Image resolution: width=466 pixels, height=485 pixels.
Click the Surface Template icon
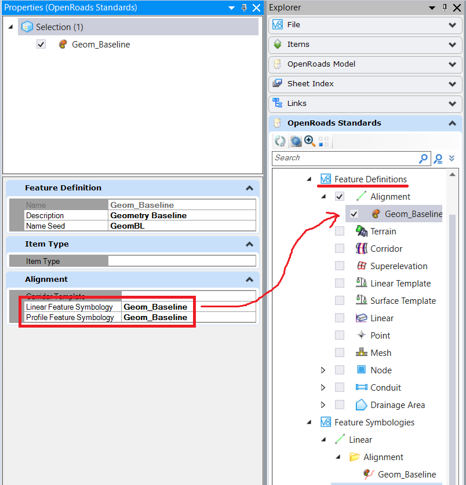[361, 300]
